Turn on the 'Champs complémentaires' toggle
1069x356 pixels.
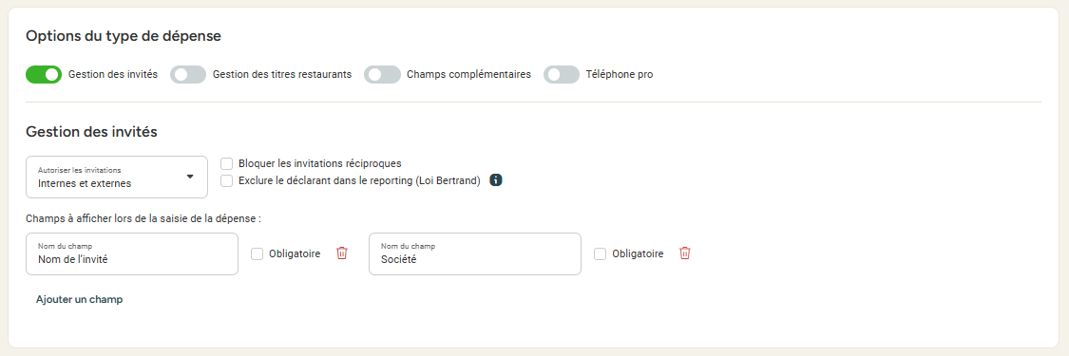pyautogui.click(x=382, y=75)
